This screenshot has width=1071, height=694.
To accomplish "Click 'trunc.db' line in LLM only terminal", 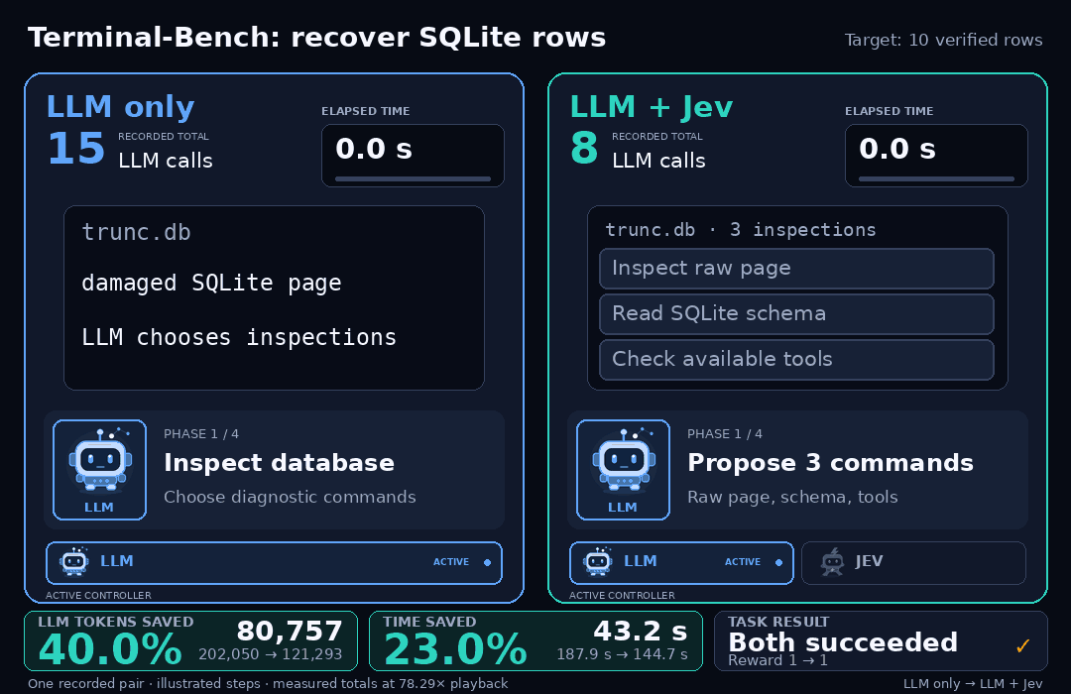I will [x=136, y=232].
